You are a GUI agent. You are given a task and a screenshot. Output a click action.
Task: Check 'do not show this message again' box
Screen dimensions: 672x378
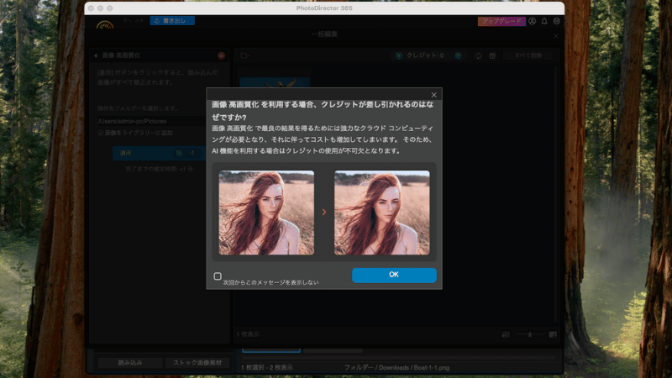218,276
